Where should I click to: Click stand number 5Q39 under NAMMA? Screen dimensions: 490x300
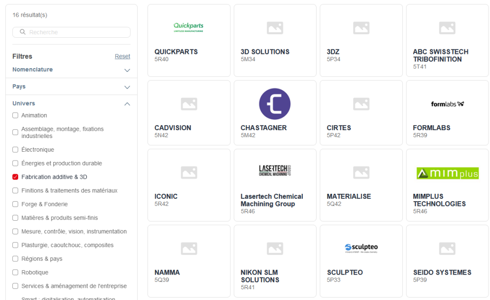pos(162,280)
